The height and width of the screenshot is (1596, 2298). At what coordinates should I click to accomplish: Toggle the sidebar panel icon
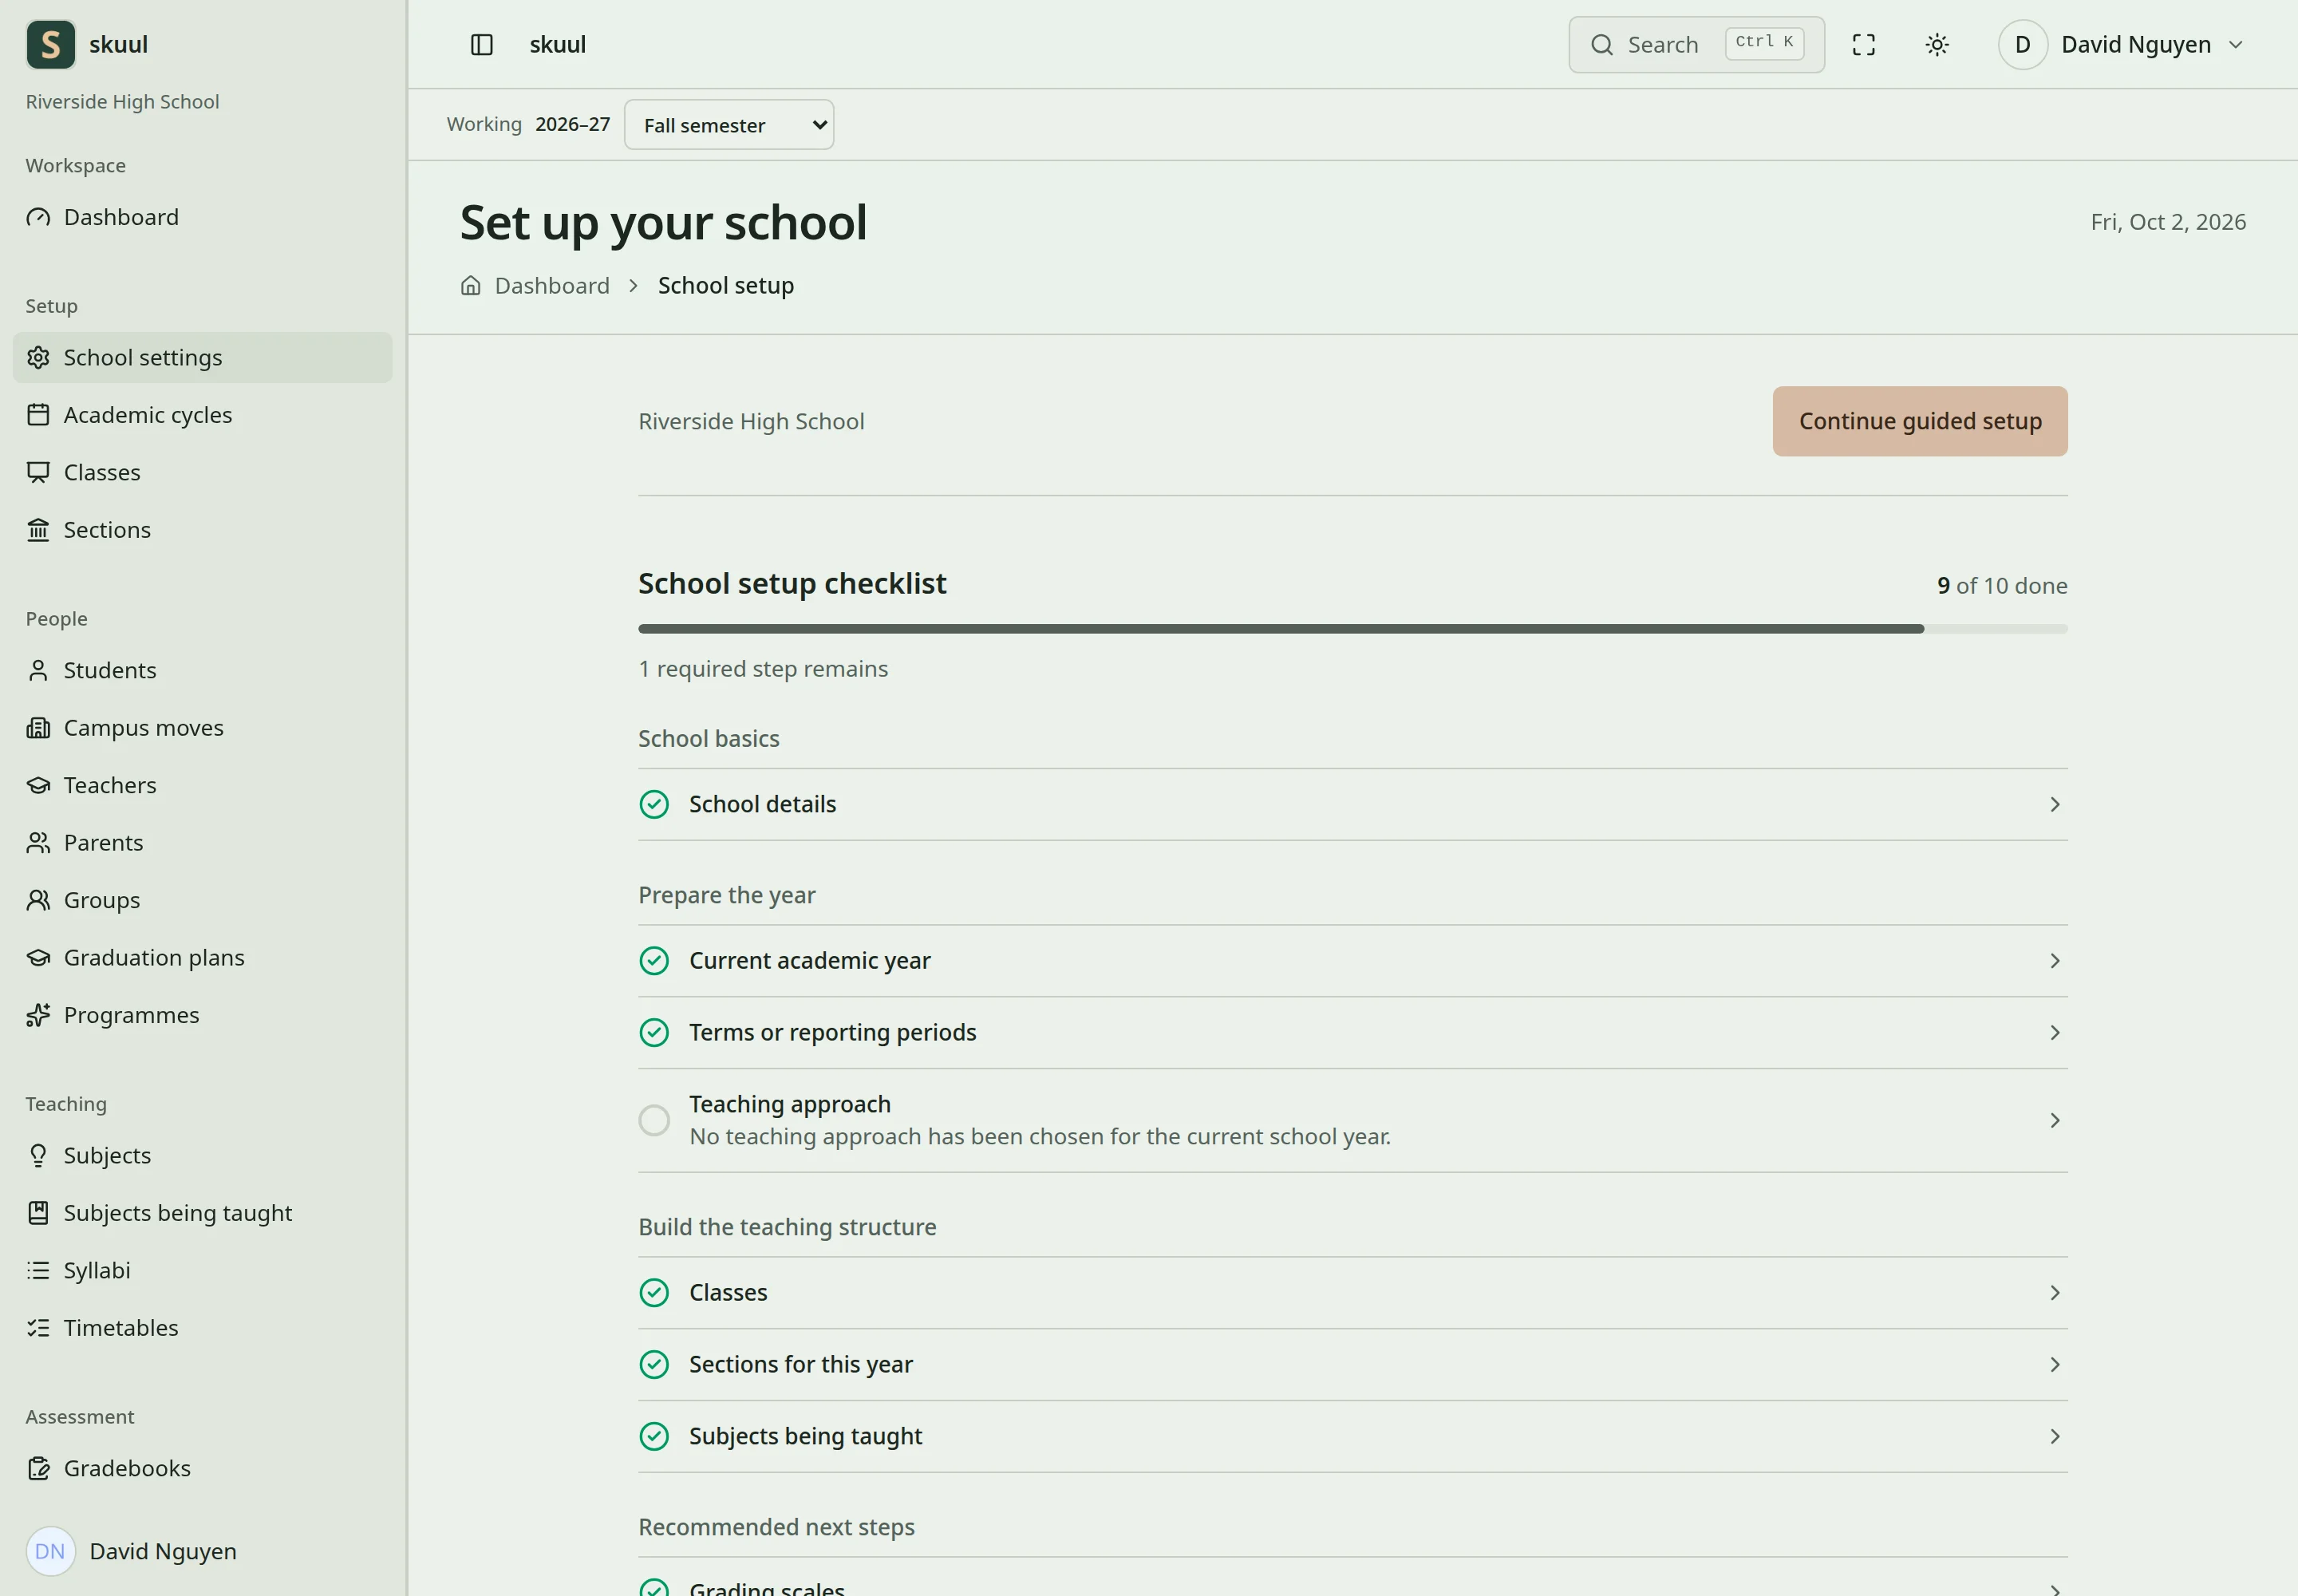(x=482, y=45)
